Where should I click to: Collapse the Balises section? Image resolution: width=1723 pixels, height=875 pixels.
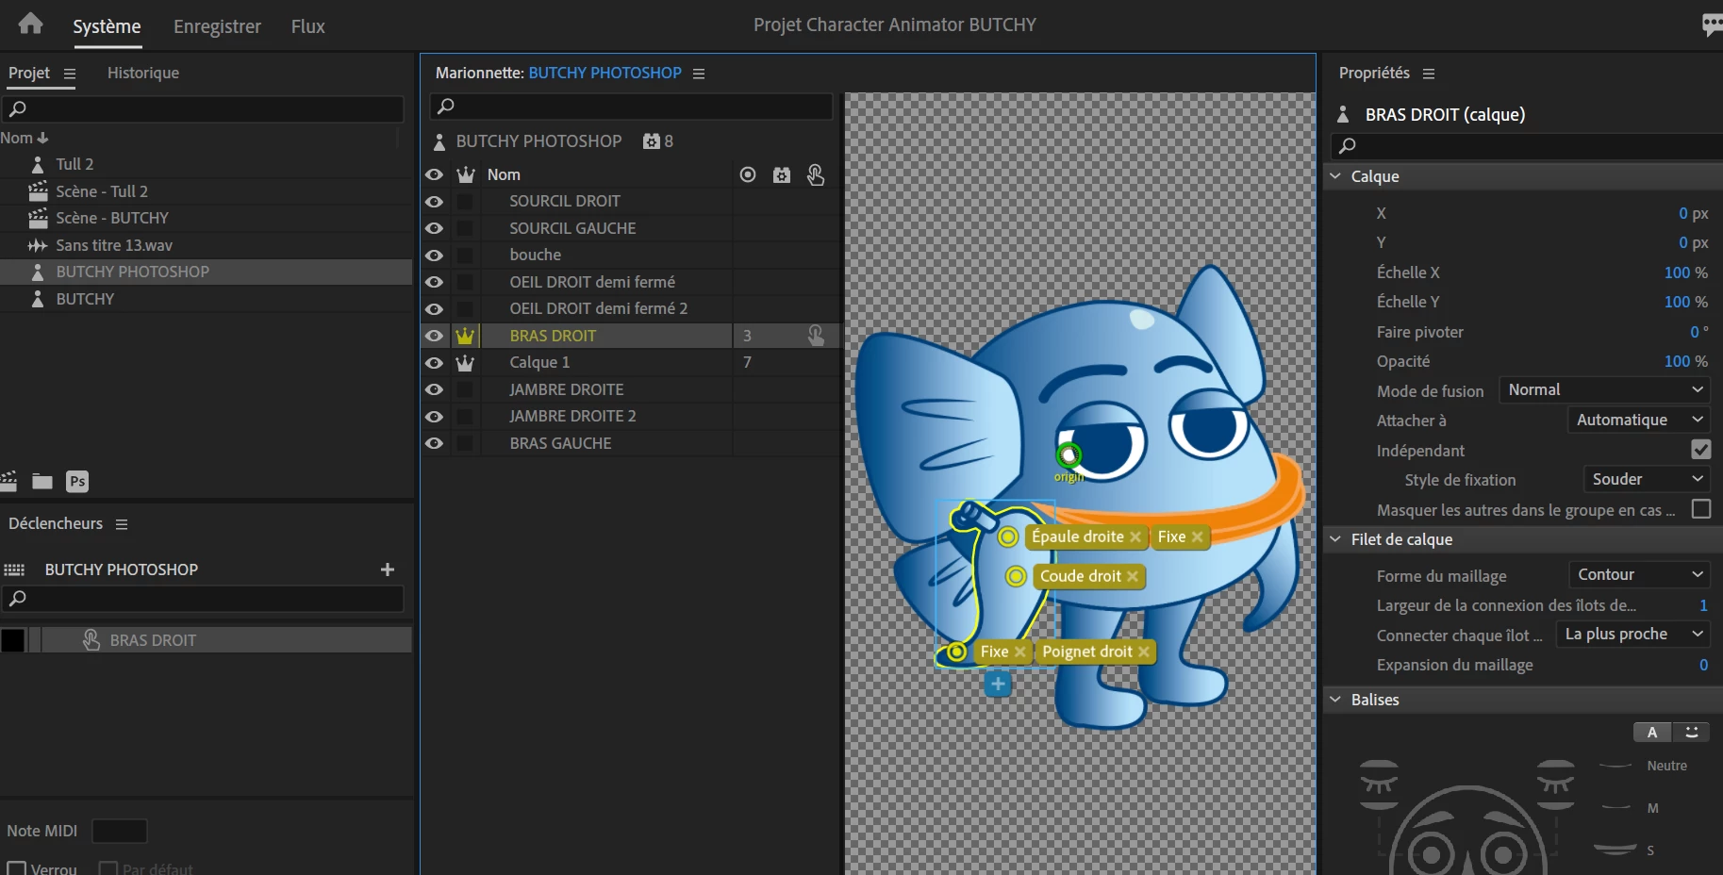pos(1335,700)
